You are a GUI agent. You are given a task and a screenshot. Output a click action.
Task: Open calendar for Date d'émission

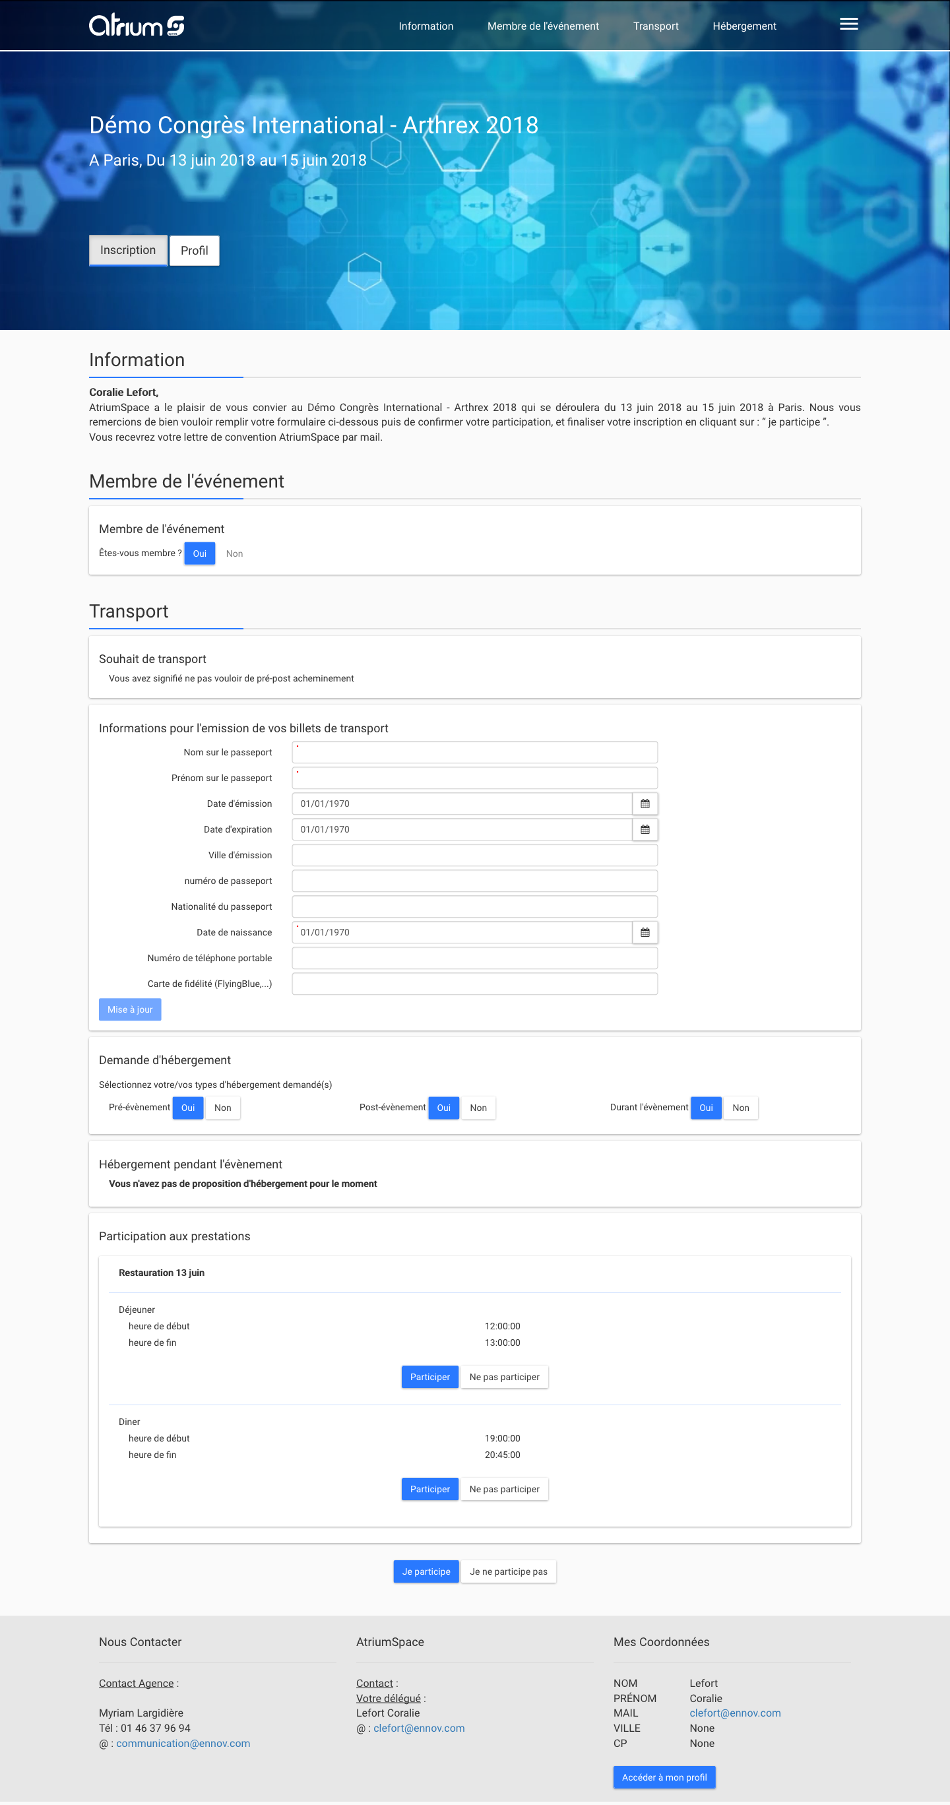point(645,804)
